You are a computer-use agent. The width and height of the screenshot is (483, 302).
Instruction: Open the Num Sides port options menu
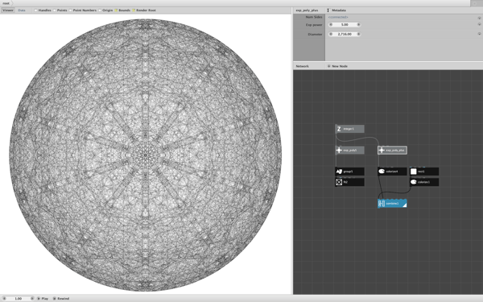[479, 18]
